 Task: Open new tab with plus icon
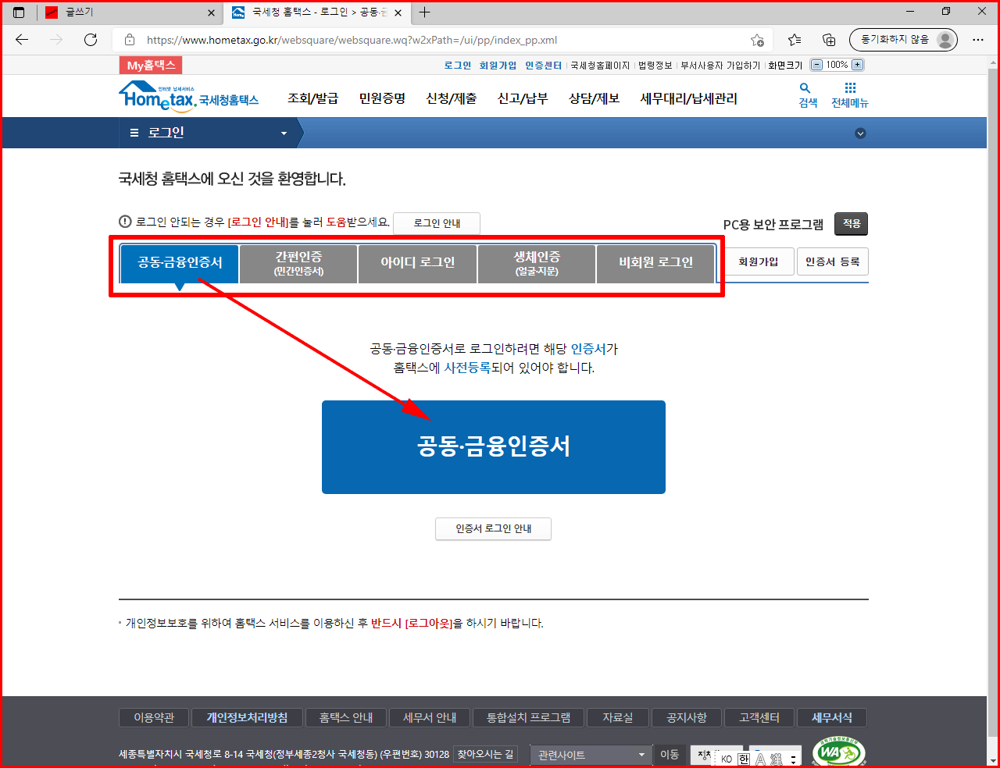coord(425,12)
